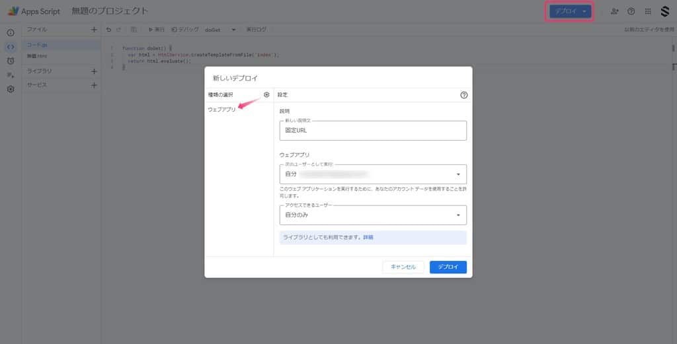The height and width of the screenshot is (344, 677).
Task: Open the 詳細 link in the library notice
Action: (x=368, y=237)
